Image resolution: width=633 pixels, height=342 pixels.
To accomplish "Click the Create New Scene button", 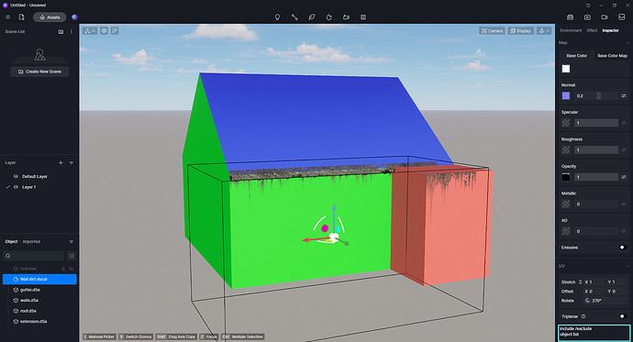I will tap(39, 72).
